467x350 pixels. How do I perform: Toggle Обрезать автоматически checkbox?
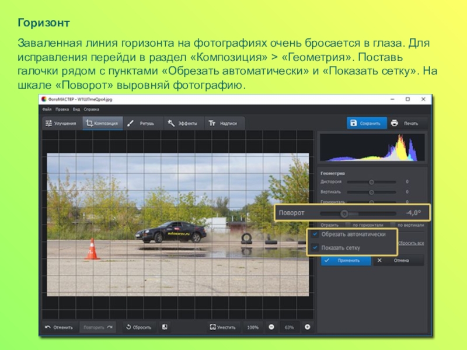tap(315, 235)
